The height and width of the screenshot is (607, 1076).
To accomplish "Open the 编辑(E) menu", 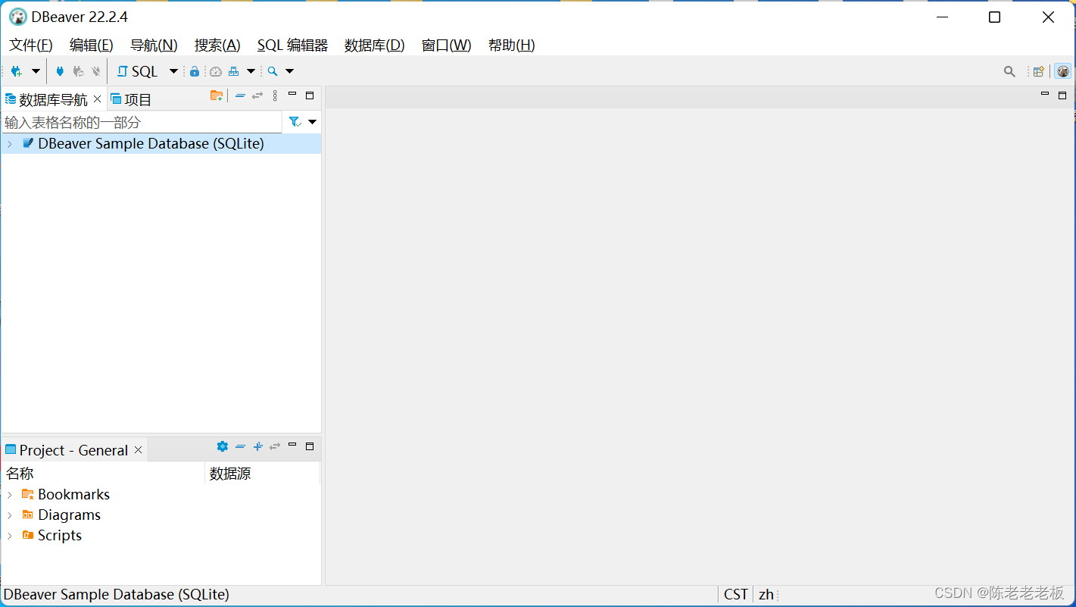I will point(92,45).
